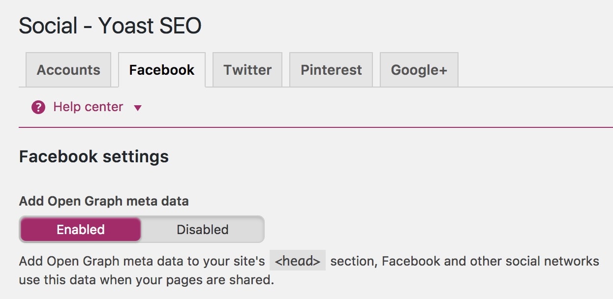Image resolution: width=613 pixels, height=299 pixels.
Task: Open the Twitter tab
Action: pyautogui.click(x=247, y=70)
